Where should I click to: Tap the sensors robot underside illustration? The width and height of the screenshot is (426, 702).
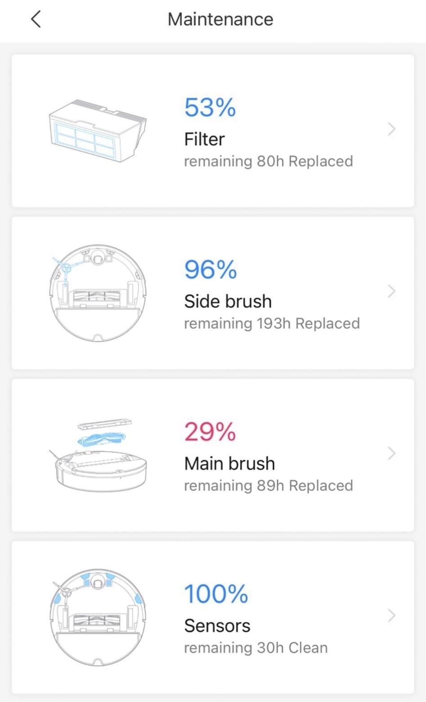(97, 617)
